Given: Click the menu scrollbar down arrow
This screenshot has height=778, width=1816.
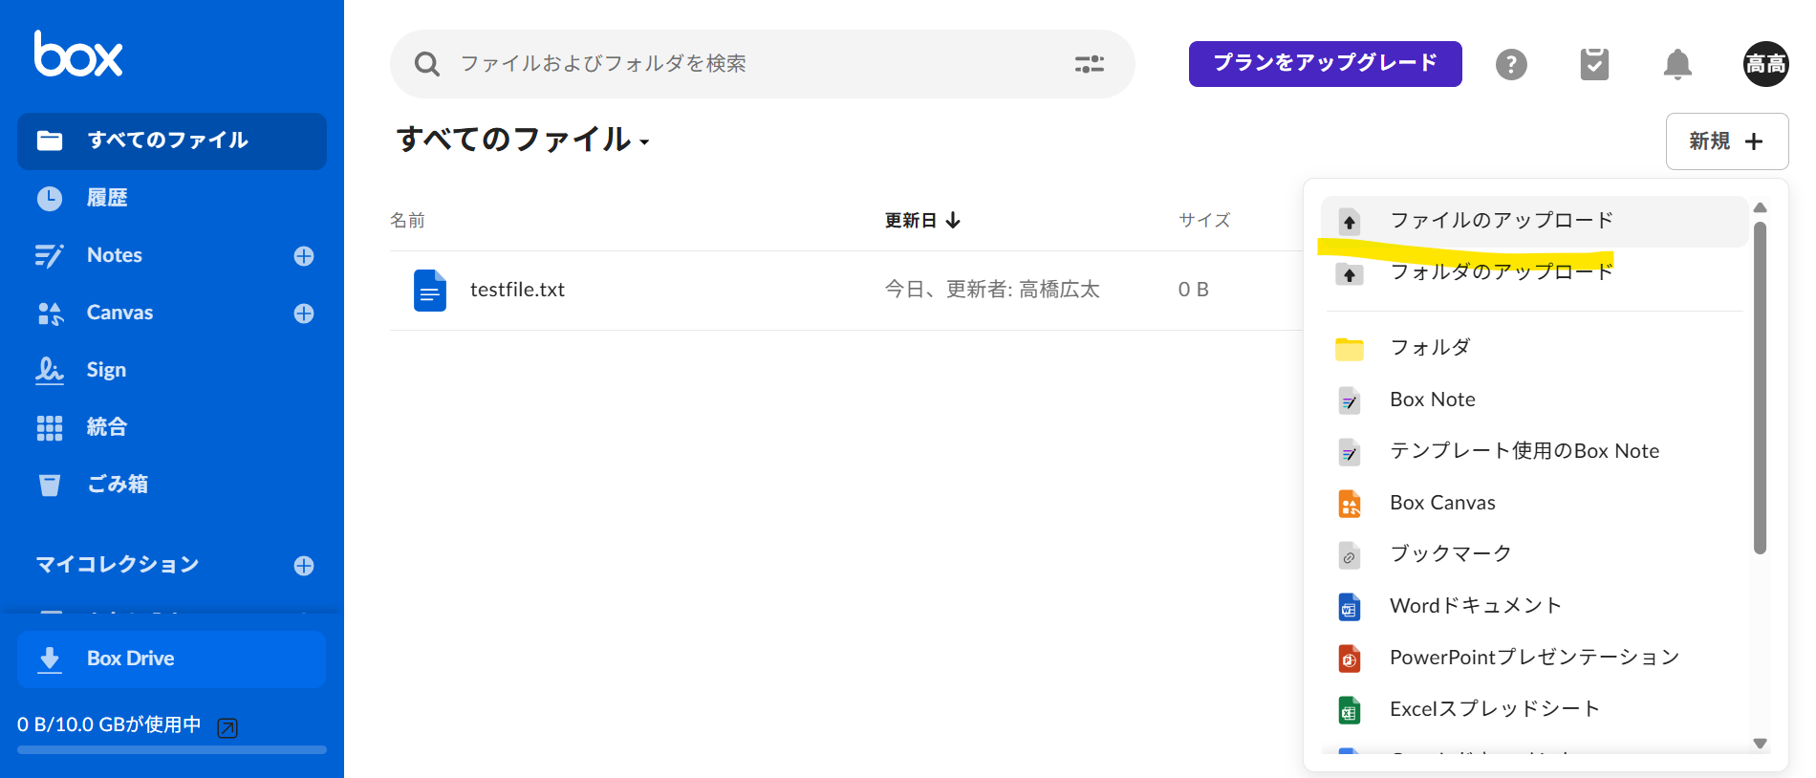Looking at the screenshot, I should [1760, 744].
